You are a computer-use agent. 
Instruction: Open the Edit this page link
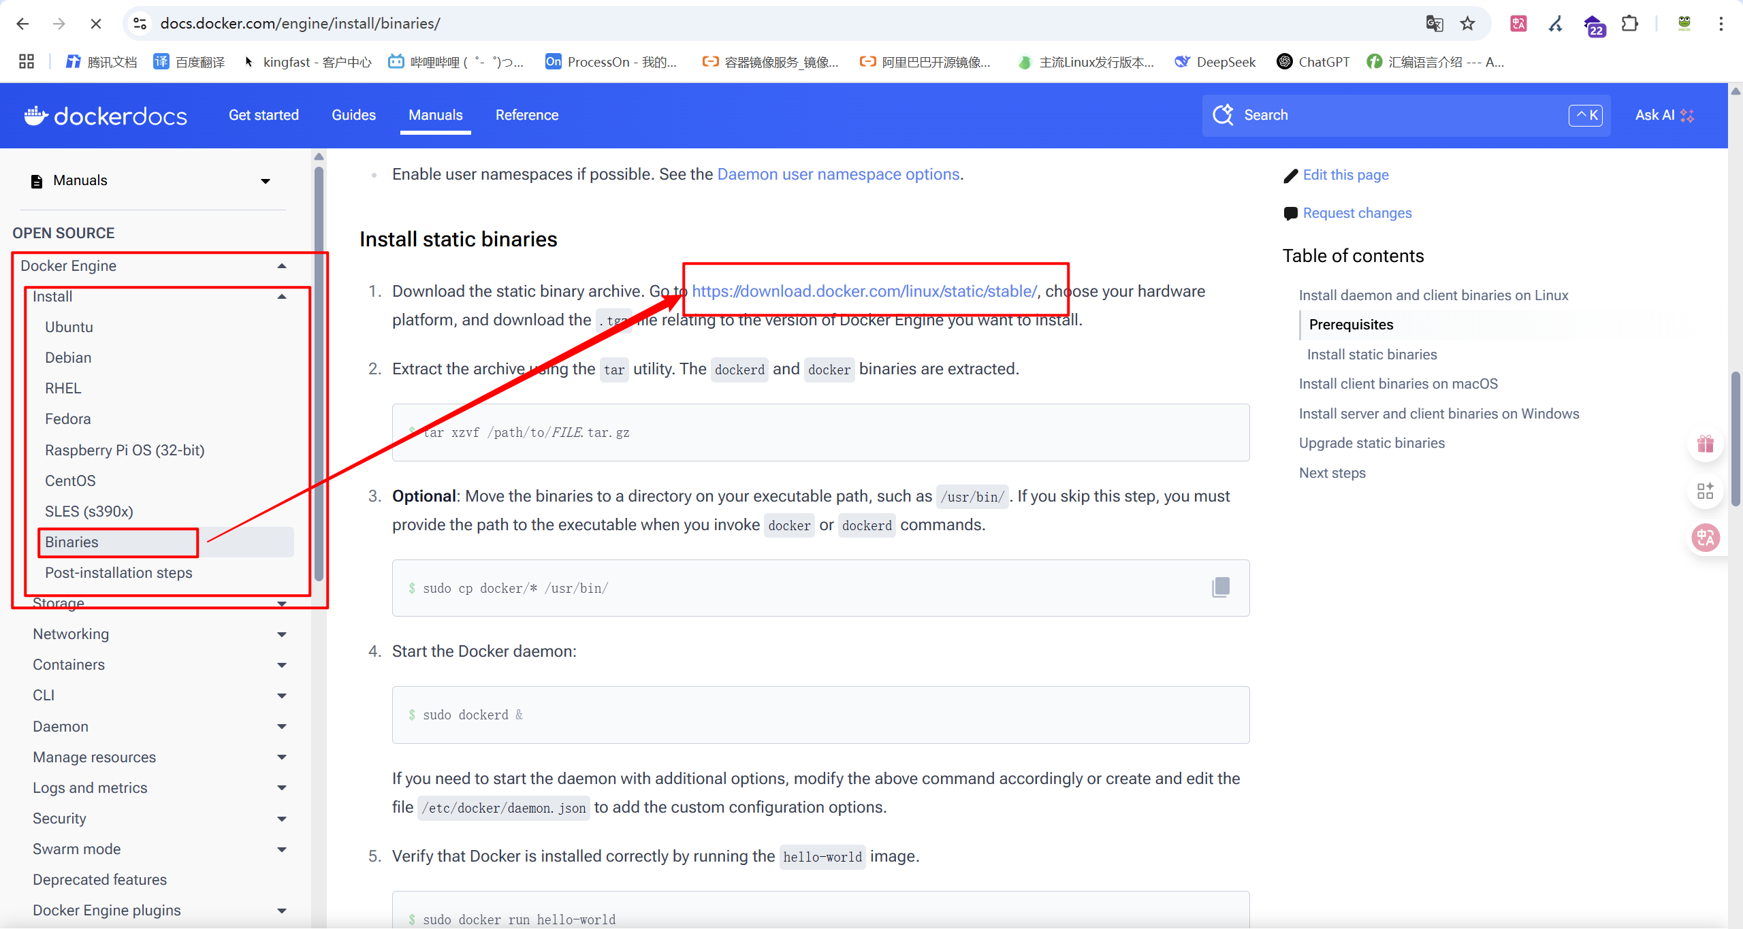point(1345,175)
